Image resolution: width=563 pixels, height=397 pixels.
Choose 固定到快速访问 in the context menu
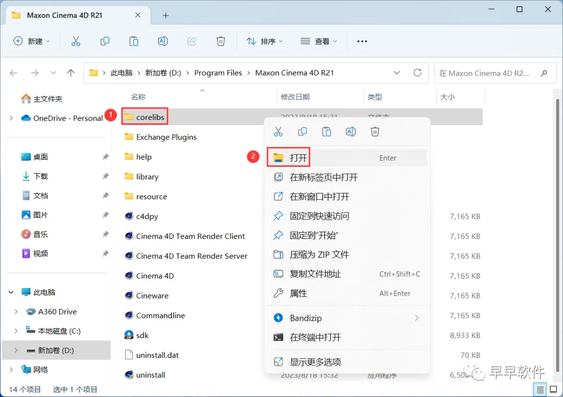coord(347,216)
